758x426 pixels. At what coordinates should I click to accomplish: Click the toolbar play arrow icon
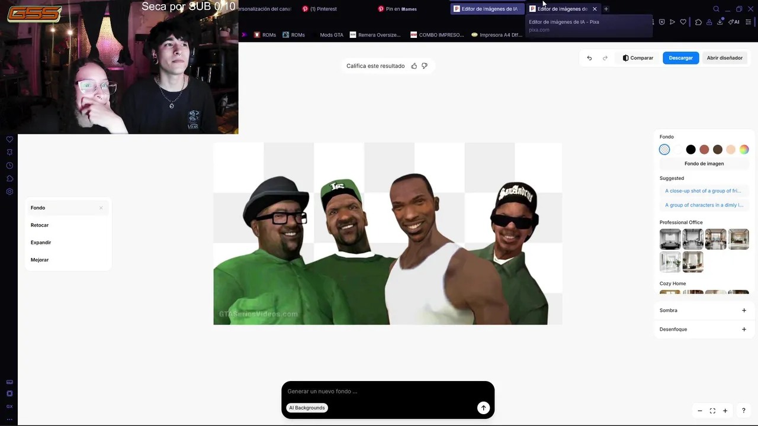point(672,22)
